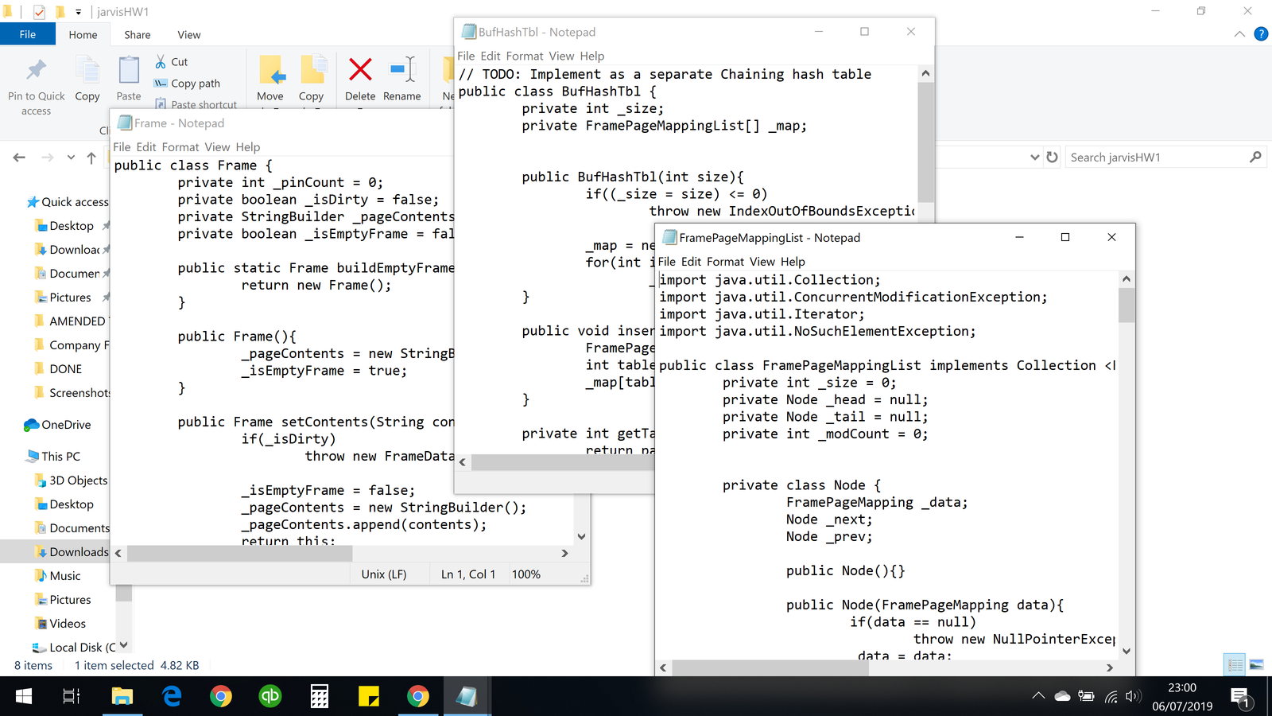Toggle the ribbon with the chevron near Help
This screenshot has height=716, width=1272.
point(1239,34)
